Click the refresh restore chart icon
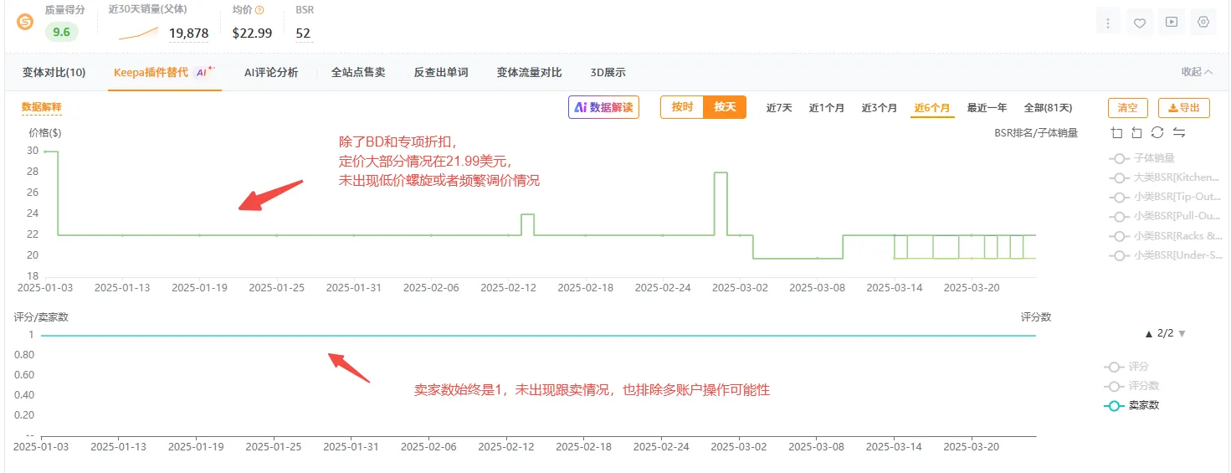Screen dimensions: 1231x473 pos(1157,132)
